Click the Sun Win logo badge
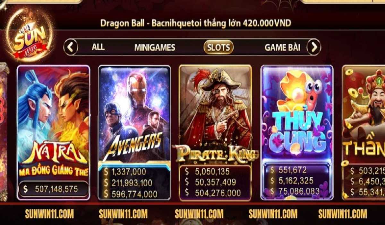The width and height of the screenshot is (385, 225). (30, 36)
